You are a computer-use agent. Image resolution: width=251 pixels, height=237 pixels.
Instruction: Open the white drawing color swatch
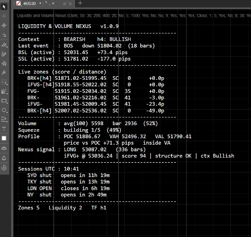coord(4,138)
